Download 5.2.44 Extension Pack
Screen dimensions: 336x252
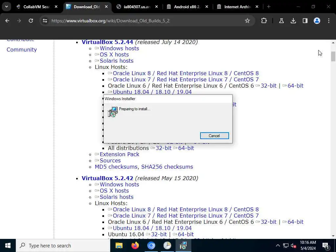click(x=119, y=154)
